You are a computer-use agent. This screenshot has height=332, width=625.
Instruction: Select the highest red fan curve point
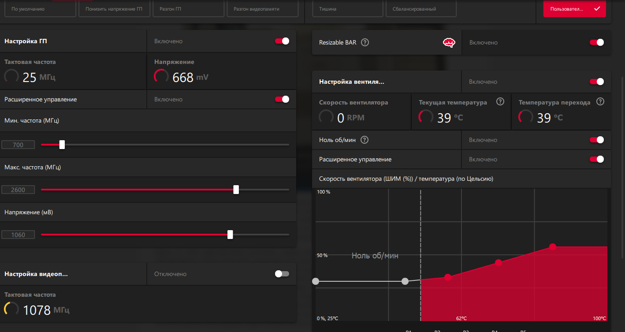point(553,247)
